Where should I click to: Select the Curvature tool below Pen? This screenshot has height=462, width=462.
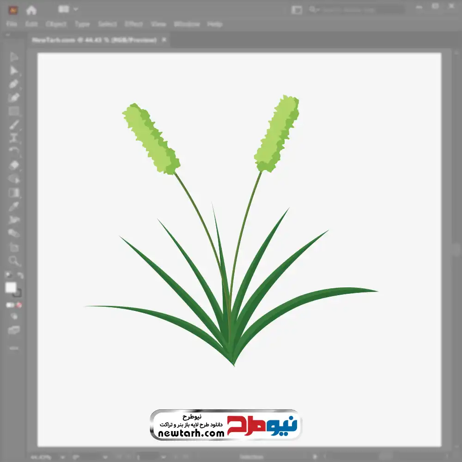pos(13,97)
